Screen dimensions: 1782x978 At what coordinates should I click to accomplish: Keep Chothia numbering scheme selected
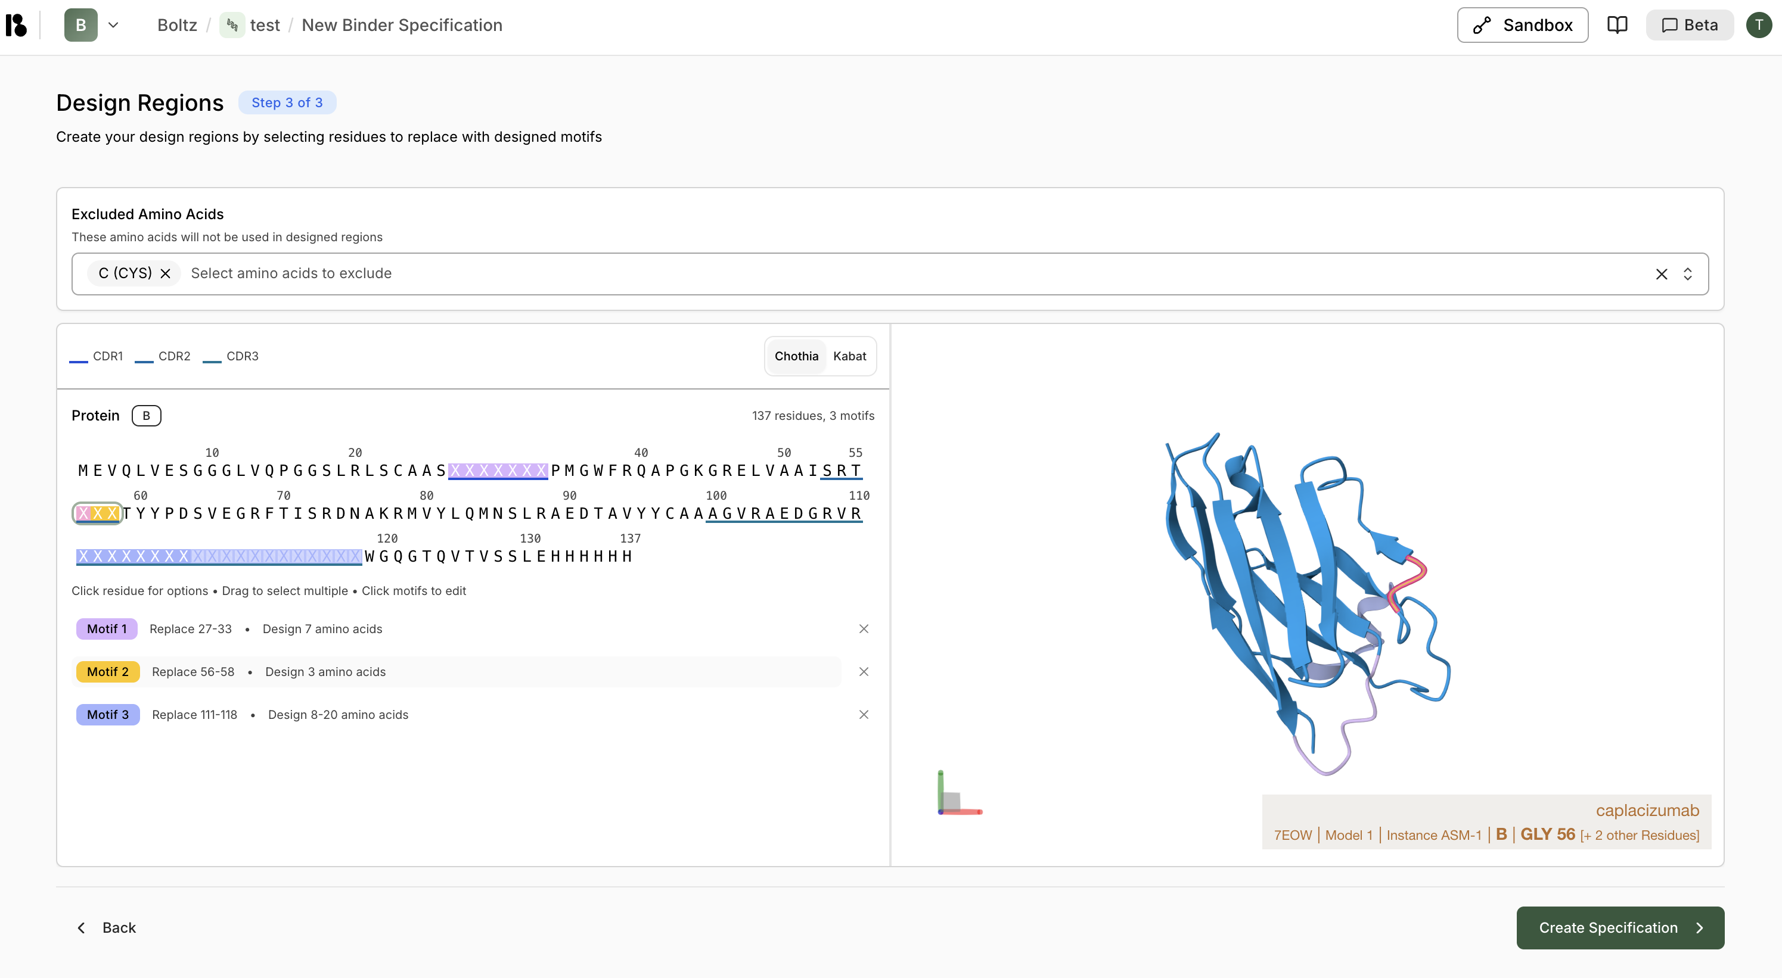pyautogui.click(x=796, y=356)
